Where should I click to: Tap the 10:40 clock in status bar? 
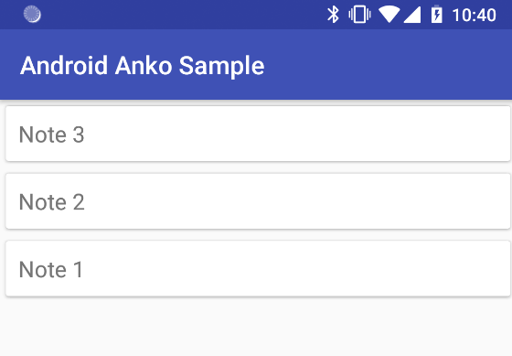tap(474, 15)
